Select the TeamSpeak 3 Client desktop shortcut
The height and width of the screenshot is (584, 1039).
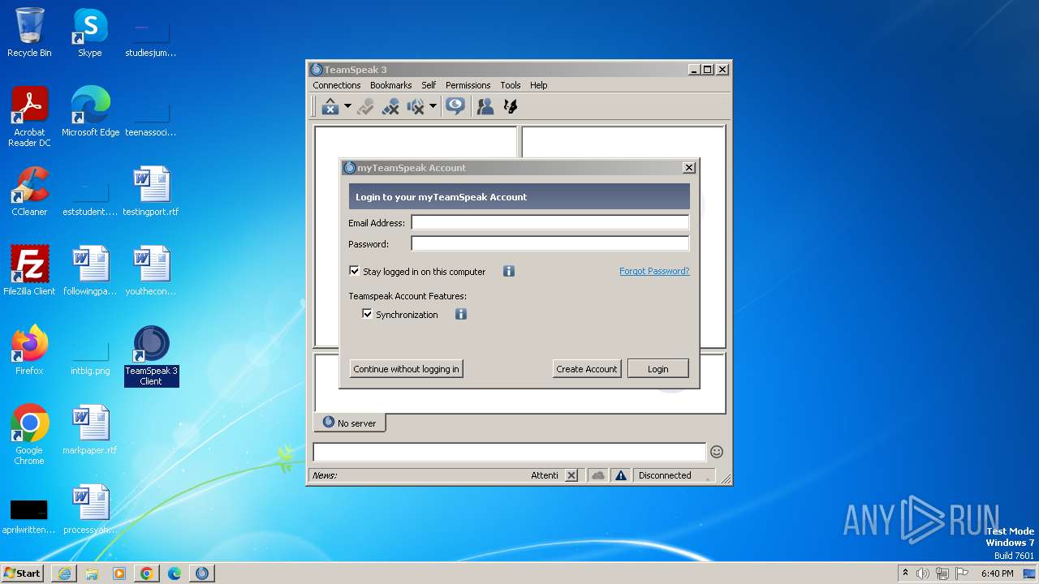[151, 355]
